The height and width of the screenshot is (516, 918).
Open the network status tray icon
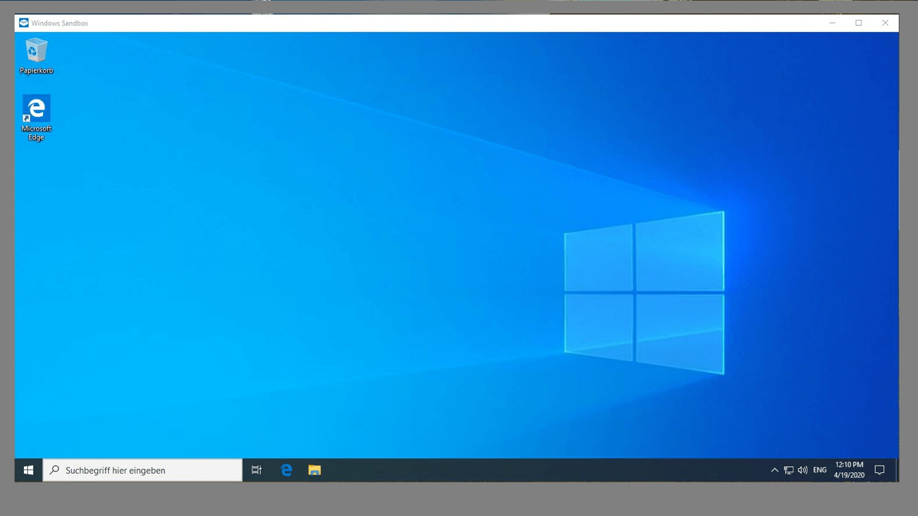click(x=789, y=470)
